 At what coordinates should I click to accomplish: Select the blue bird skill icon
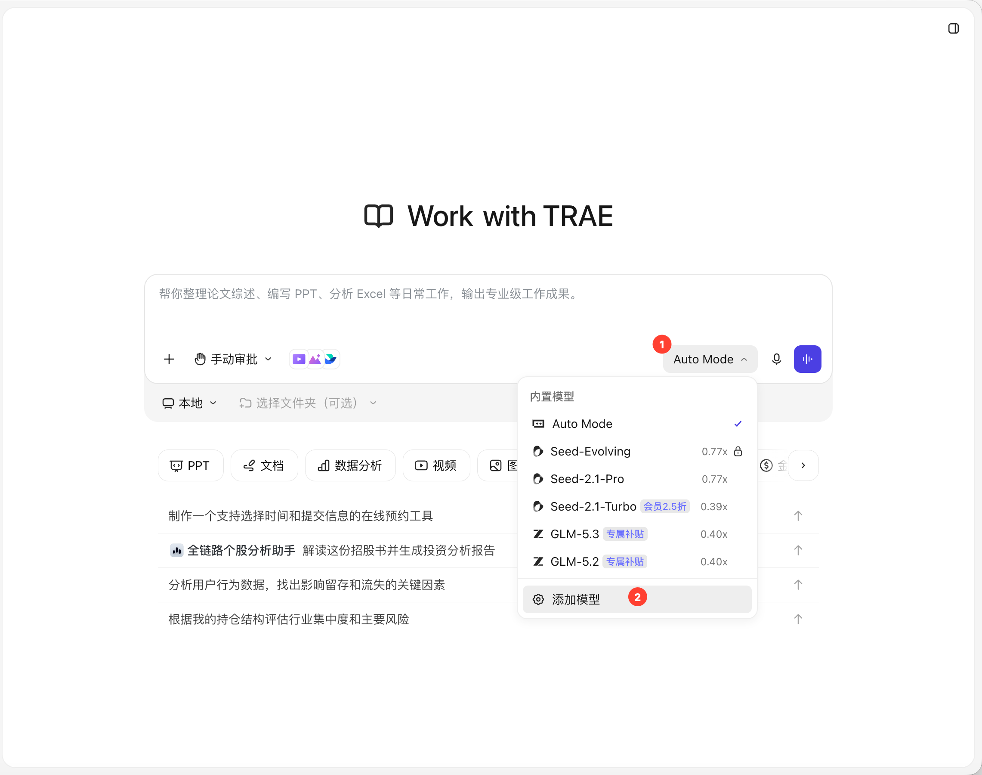(330, 360)
